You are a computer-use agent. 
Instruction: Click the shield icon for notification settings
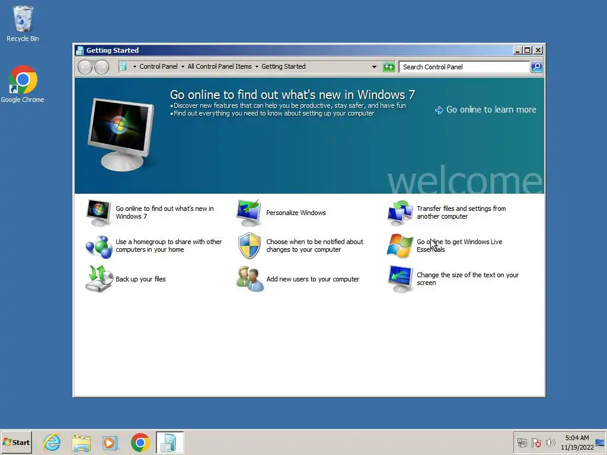249,246
